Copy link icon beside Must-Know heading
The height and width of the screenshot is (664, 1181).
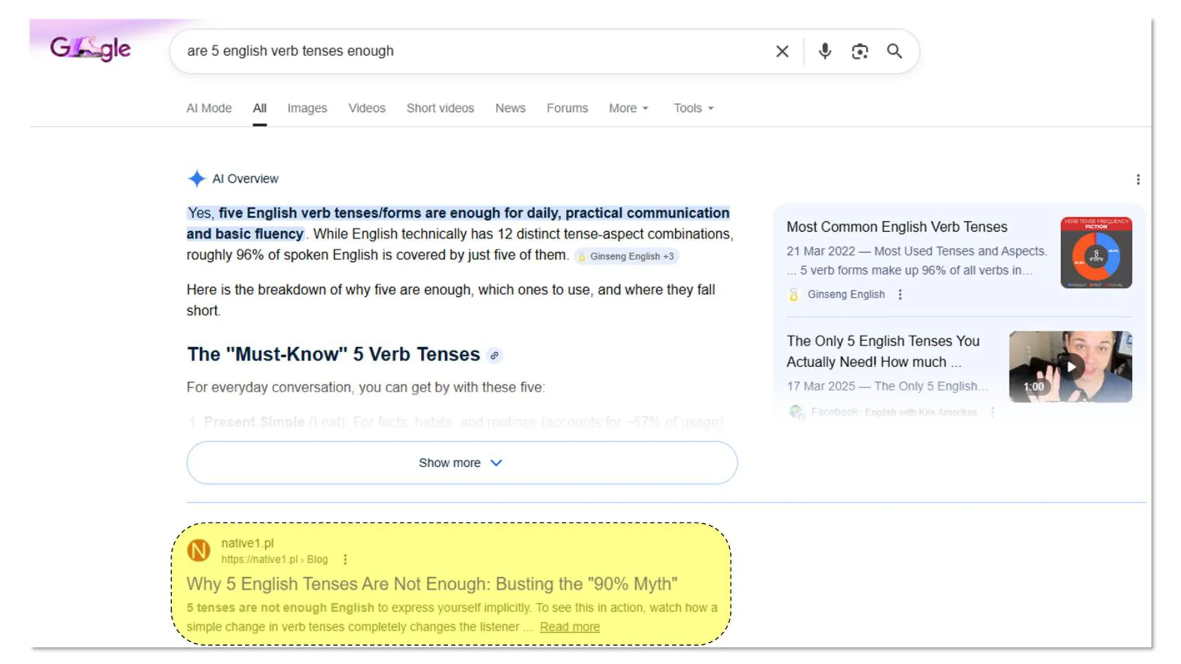click(494, 355)
